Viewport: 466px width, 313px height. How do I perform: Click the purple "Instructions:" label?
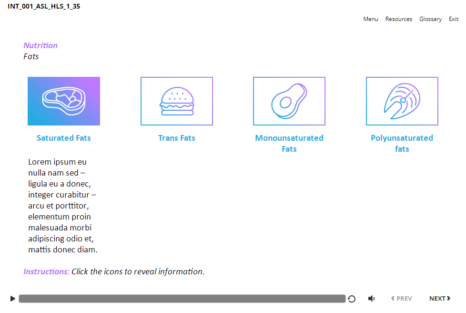point(46,271)
